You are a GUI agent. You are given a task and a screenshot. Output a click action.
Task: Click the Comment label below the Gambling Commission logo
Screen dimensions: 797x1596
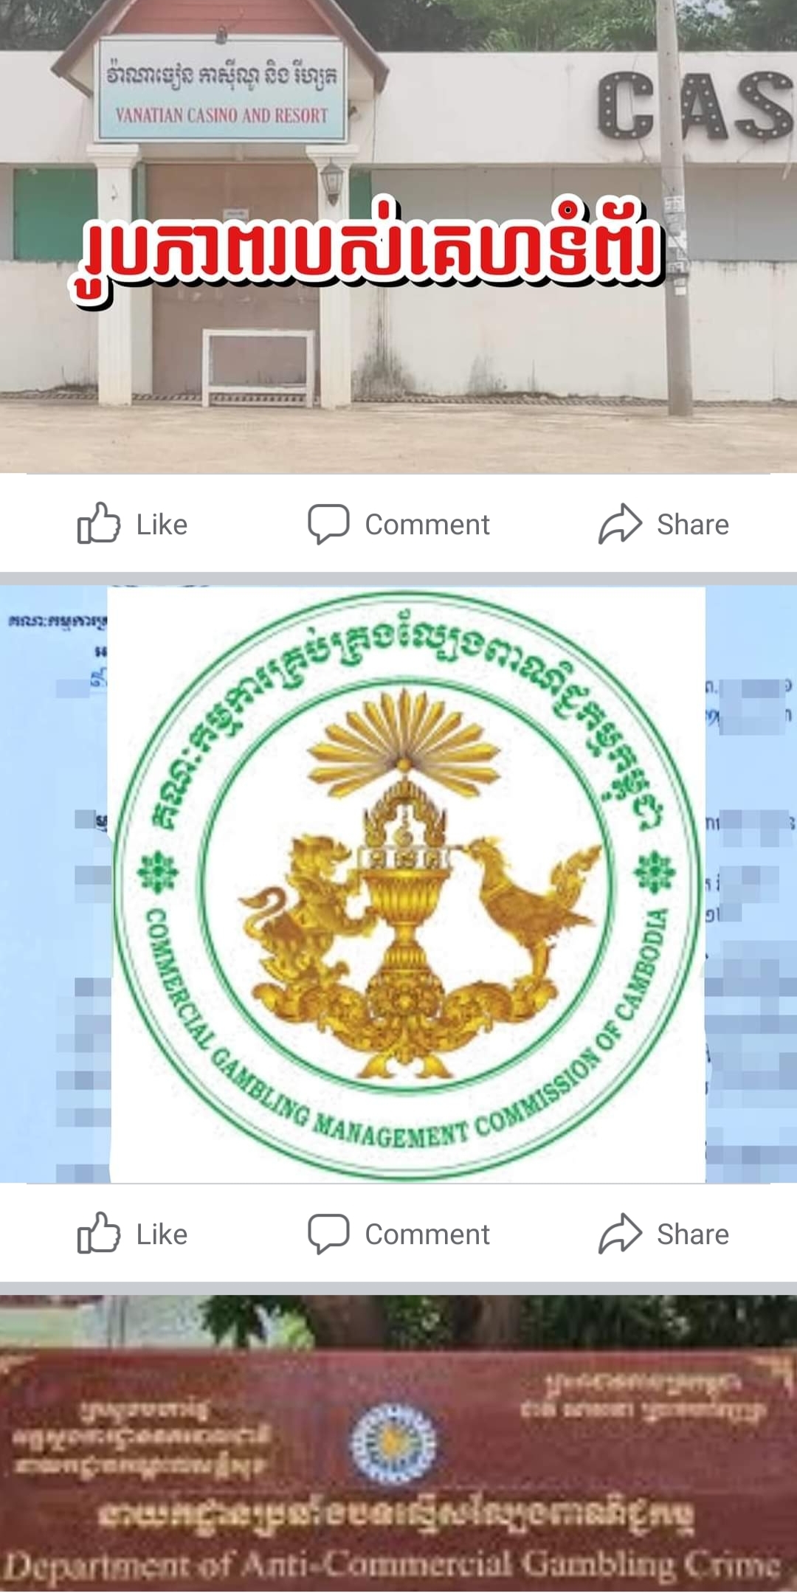tap(427, 1234)
